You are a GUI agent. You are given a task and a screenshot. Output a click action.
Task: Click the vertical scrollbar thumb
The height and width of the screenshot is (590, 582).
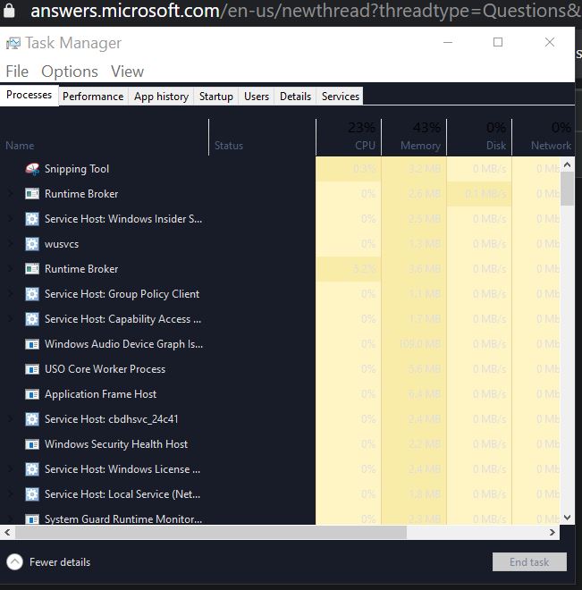click(x=568, y=189)
